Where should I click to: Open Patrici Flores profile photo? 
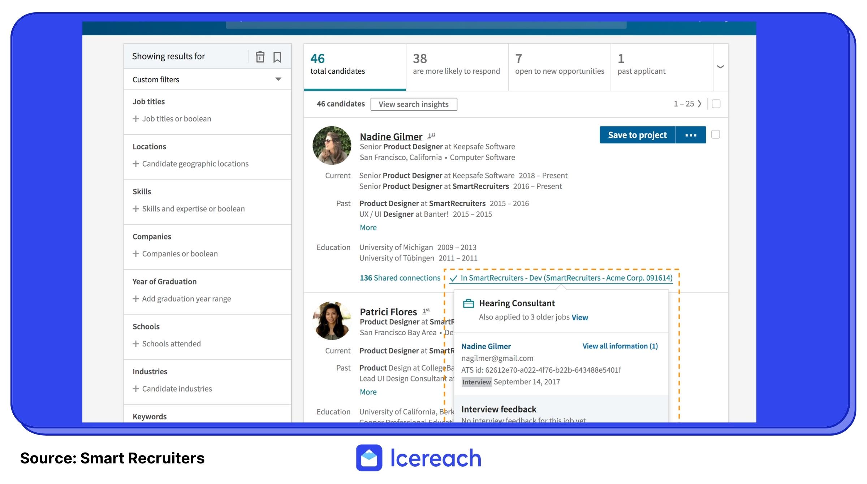click(331, 321)
